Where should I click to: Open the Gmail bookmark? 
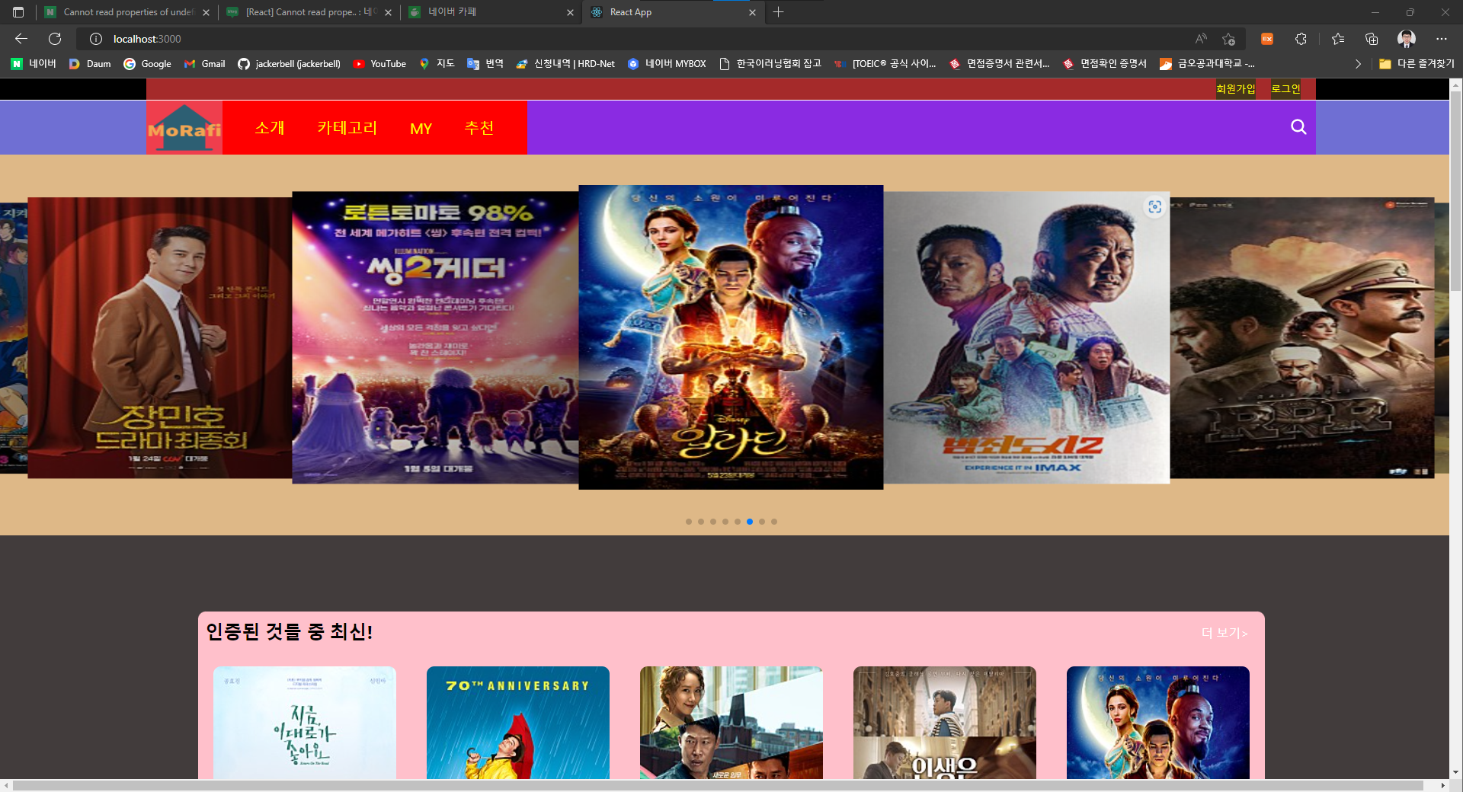204,64
